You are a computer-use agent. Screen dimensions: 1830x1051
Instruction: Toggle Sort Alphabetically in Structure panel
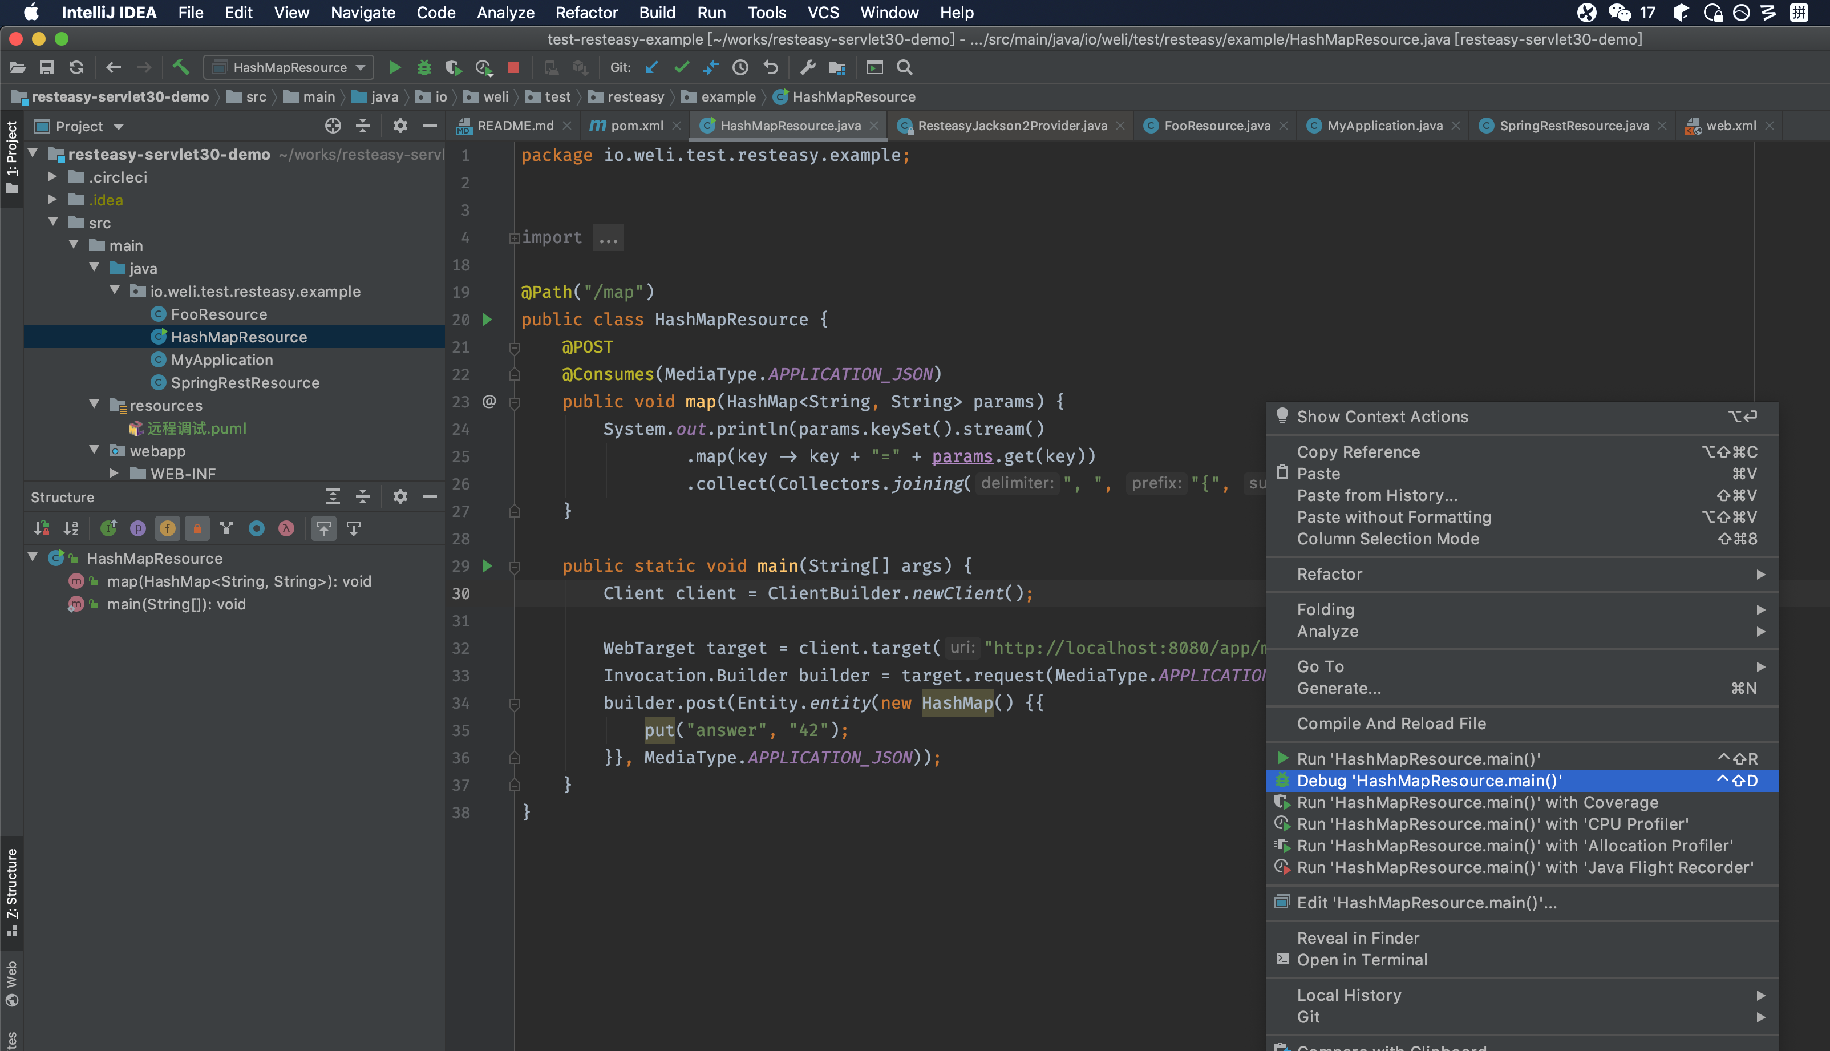coord(71,528)
